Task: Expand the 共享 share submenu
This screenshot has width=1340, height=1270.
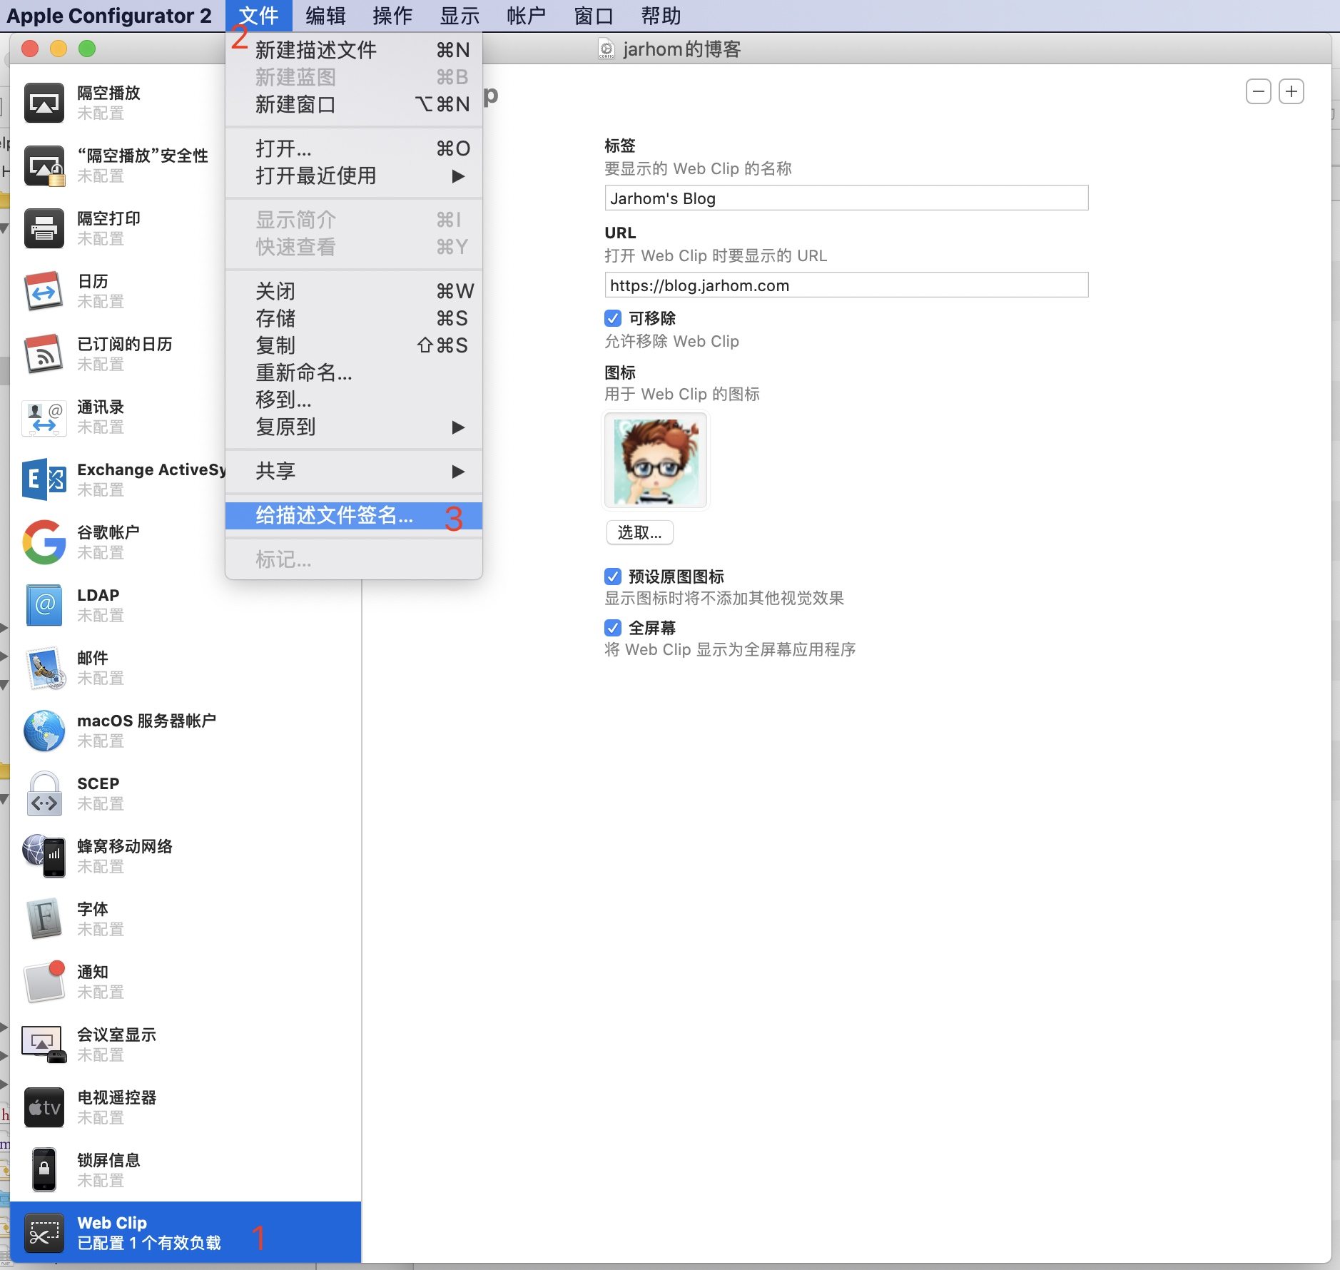Action: [x=277, y=471]
